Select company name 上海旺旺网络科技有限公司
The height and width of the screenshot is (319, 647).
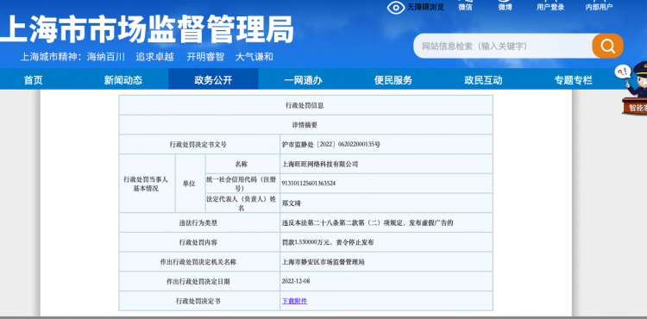320,164
